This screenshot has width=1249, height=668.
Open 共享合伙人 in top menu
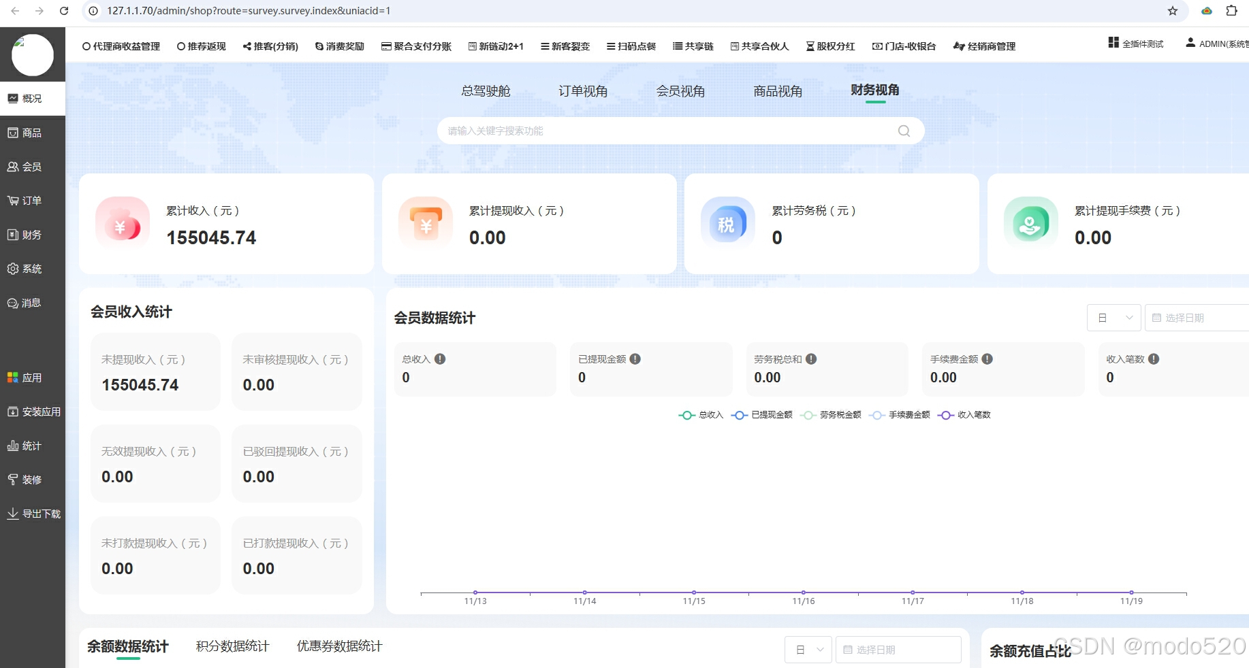point(759,46)
